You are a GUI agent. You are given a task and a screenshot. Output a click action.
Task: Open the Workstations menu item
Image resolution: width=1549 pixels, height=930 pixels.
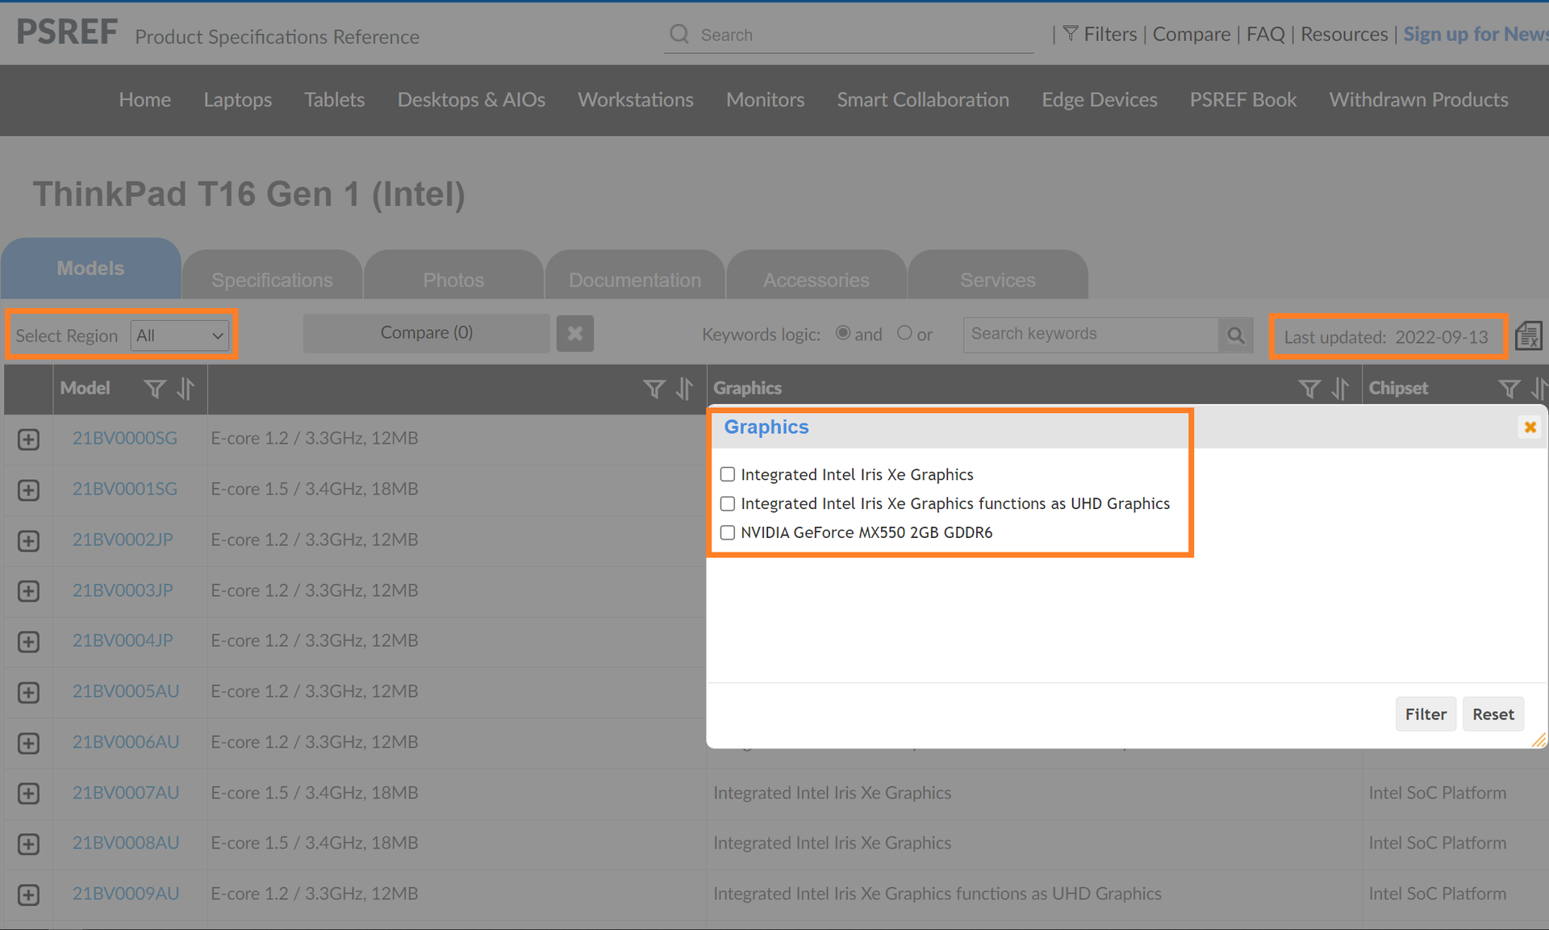(635, 99)
